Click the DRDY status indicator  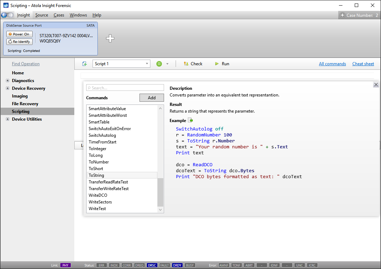(x=177, y=265)
